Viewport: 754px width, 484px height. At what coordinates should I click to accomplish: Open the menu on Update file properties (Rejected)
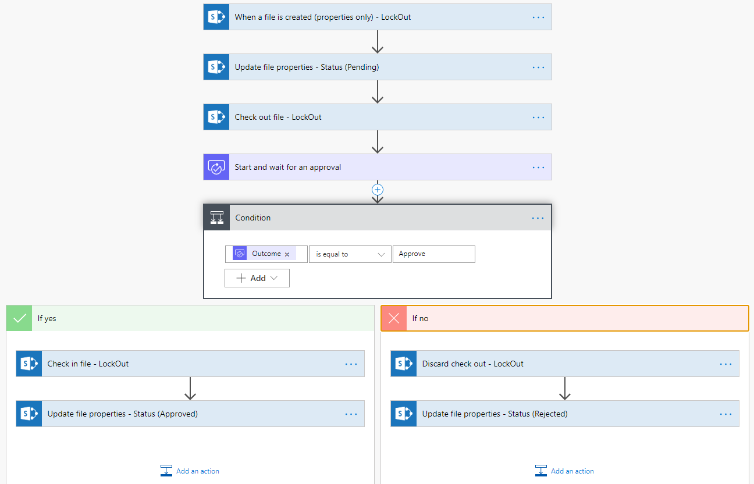point(725,414)
